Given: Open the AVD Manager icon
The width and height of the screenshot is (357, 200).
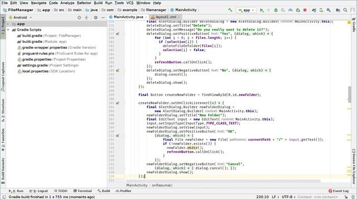Looking at the screenshot, I should [x=321, y=10].
